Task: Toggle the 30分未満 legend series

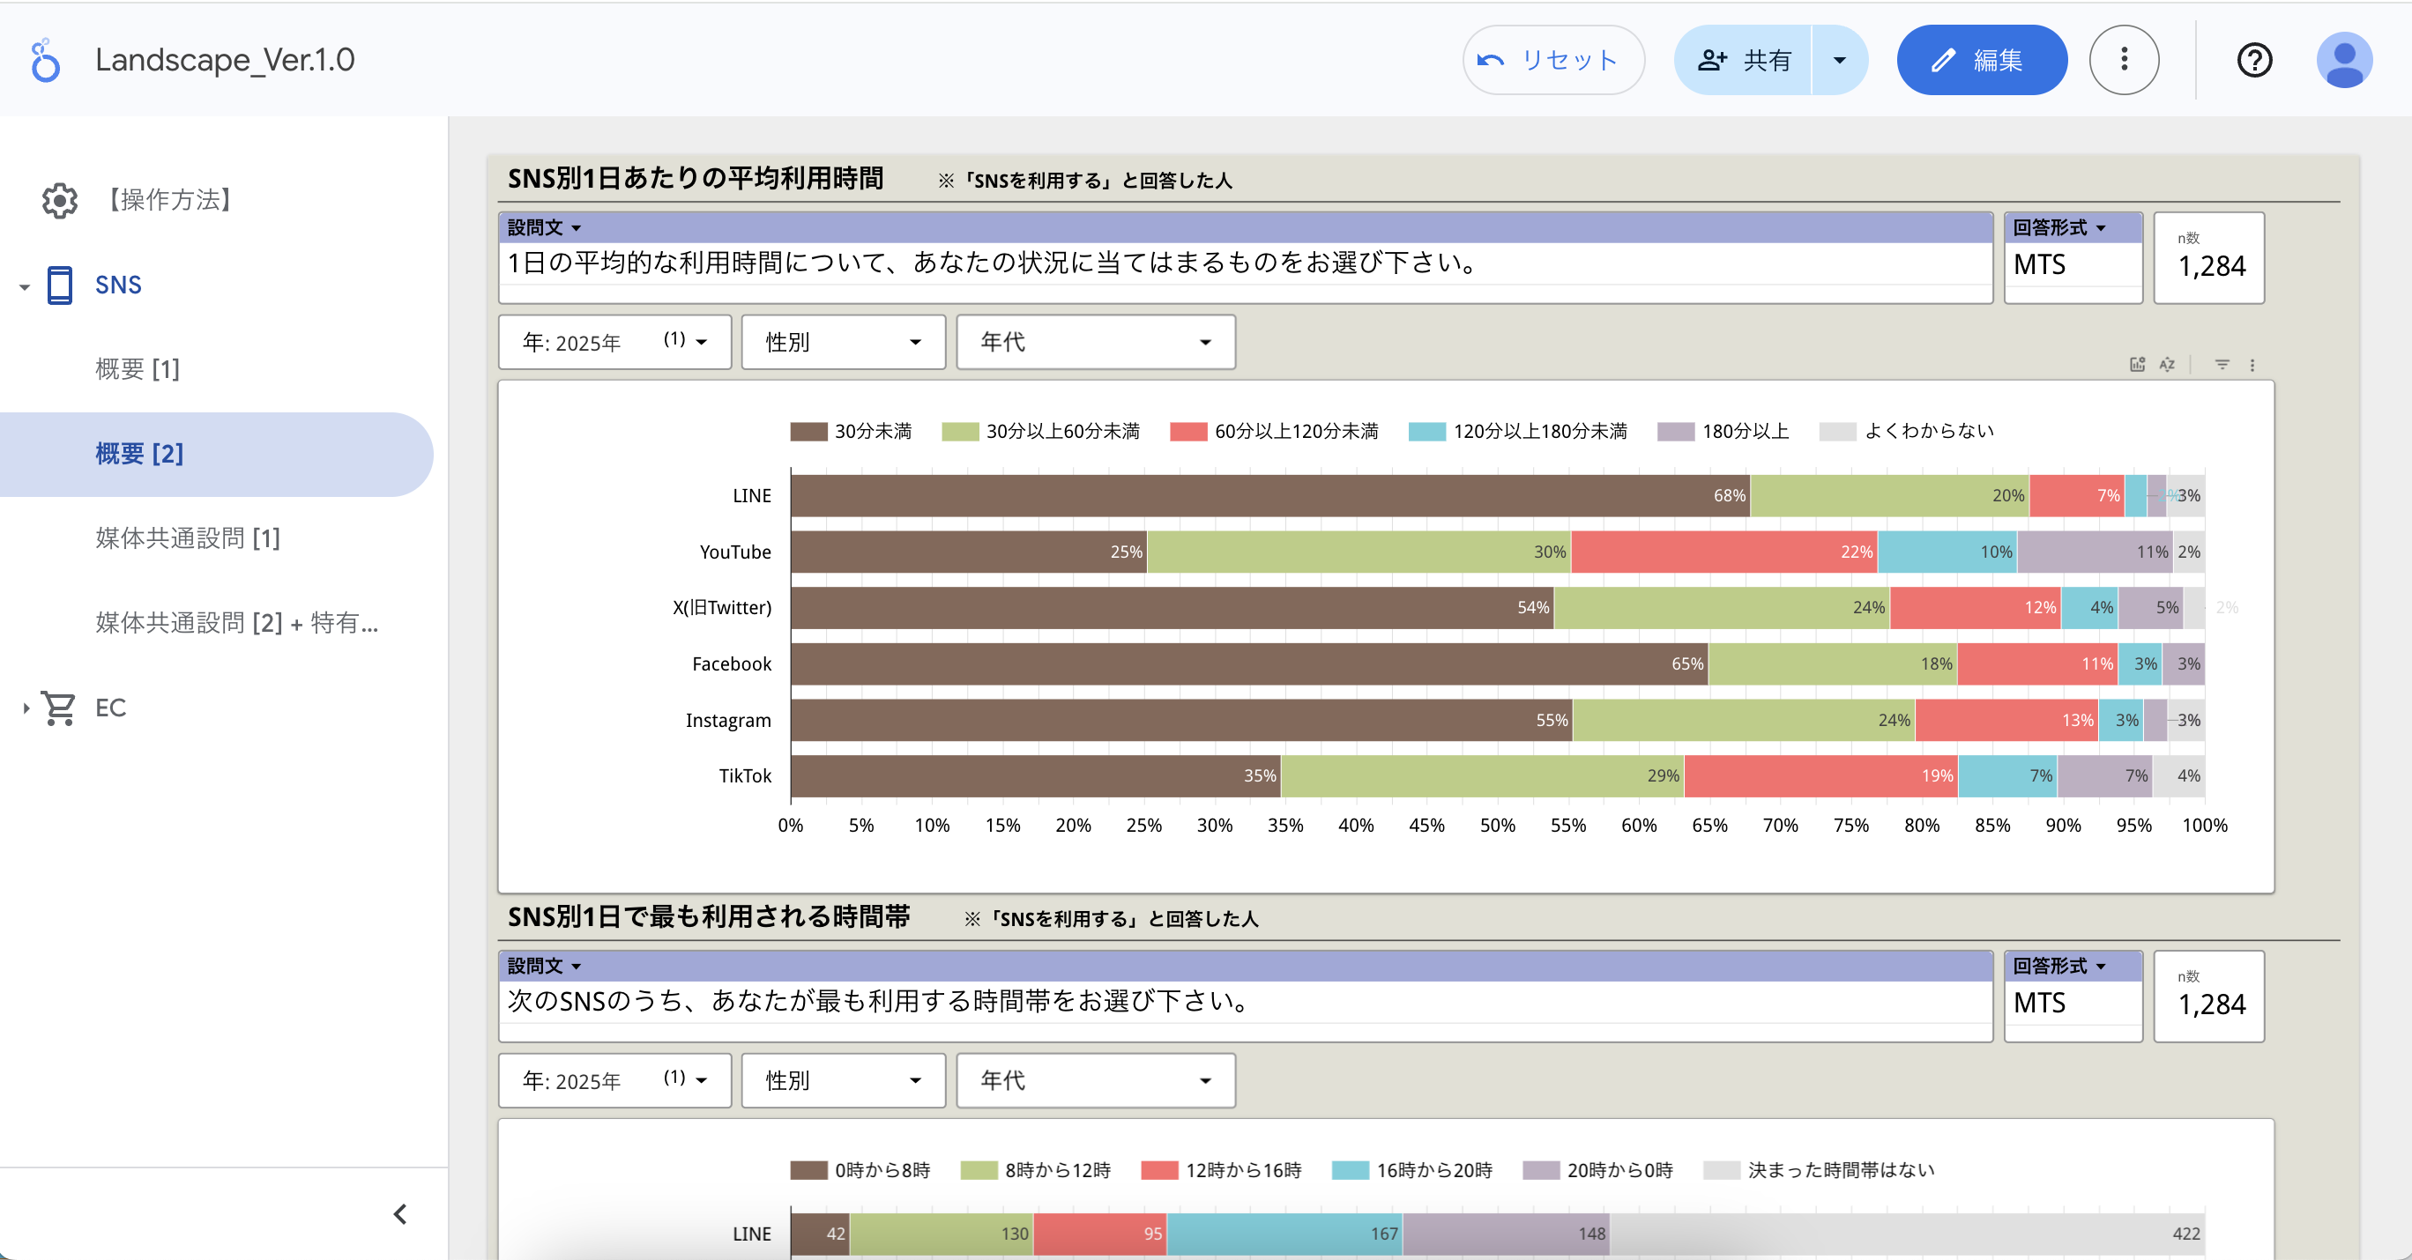Action: pyautogui.click(x=850, y=431)
